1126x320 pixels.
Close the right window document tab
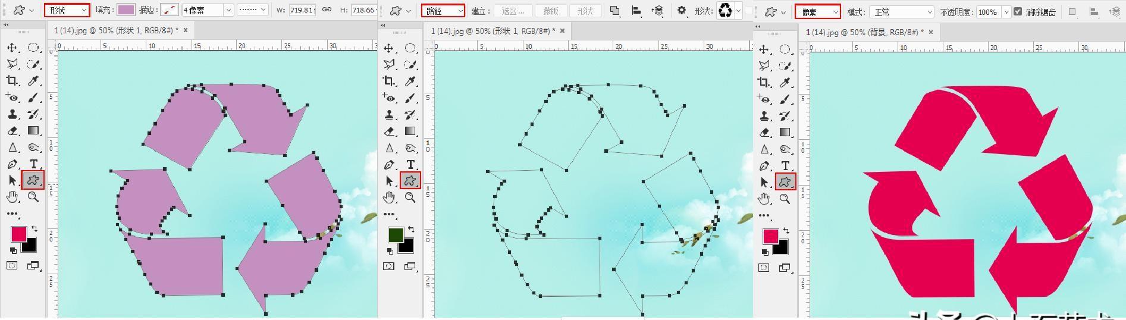pos(931,32)
